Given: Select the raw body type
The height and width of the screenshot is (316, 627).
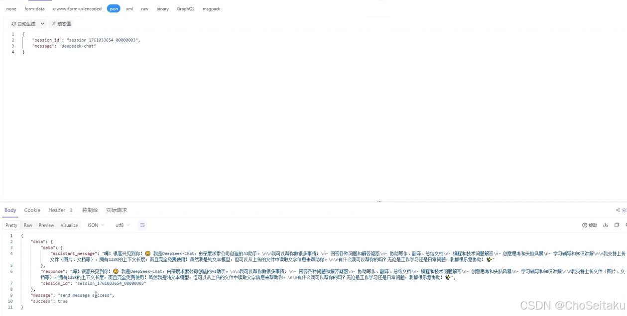Looking at the screenshot, I should pos(144,9).
